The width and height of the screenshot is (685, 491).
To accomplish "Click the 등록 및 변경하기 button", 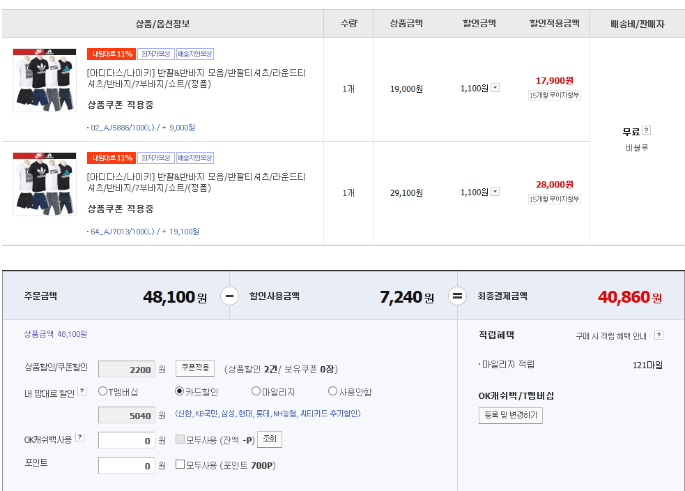I will pyautogui.click(x=510, y=415).
